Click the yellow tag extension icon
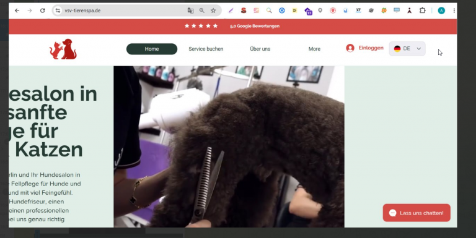The image size is (476, 238). (x=294, y=11)
